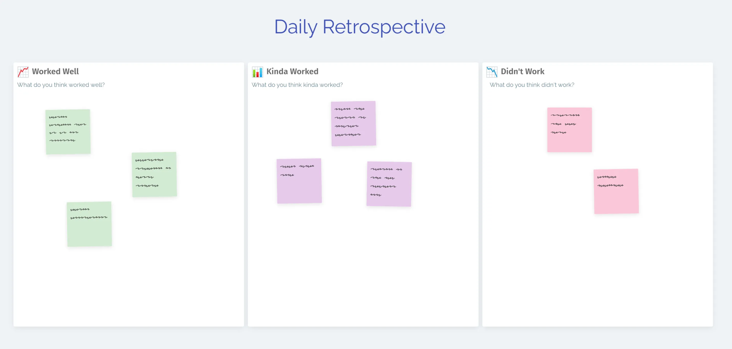Image resolution: width=732 pixels, height=349 pixels.
Task: Select the bottom green note with two lines
Action: coord(89,224)
